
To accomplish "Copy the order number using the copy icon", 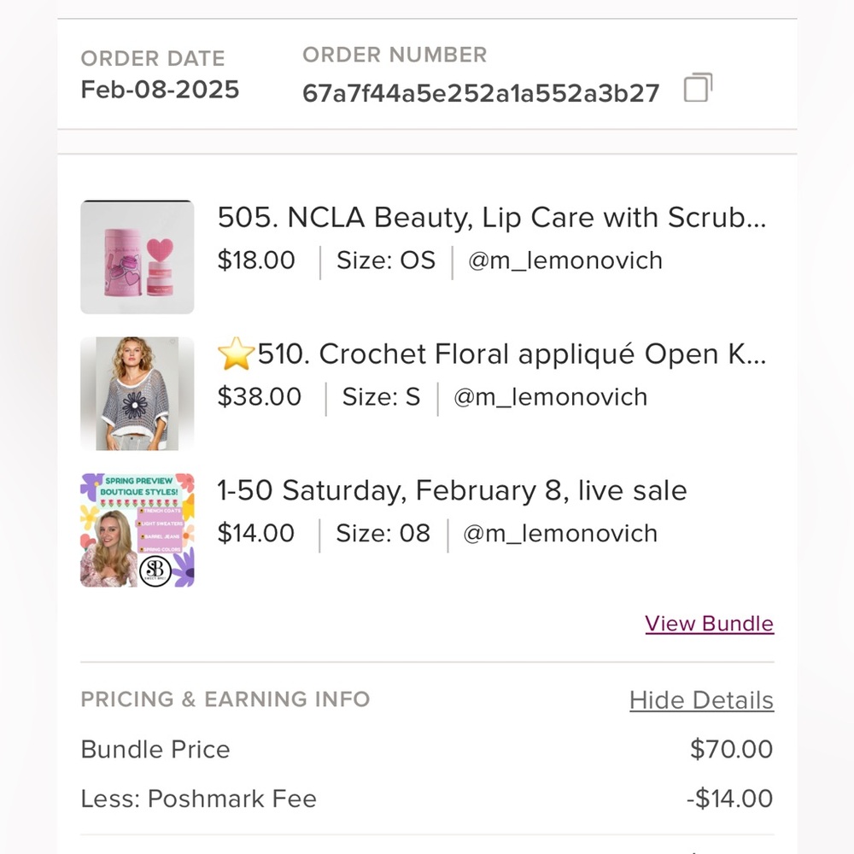I will pyautogui.click(x=698, y=89).
